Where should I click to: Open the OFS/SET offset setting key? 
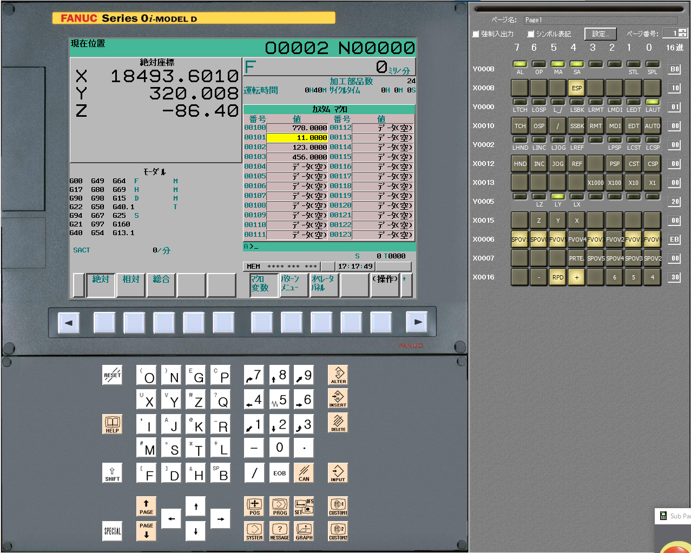[304, 506]
